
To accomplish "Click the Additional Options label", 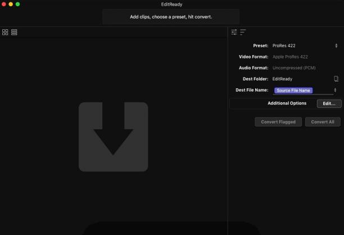I will click(x=287, y=103).
